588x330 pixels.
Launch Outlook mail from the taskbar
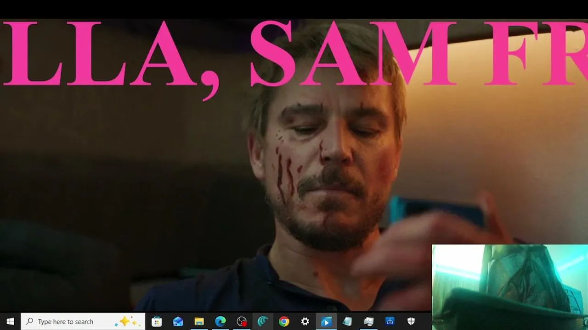pos(178,322)
